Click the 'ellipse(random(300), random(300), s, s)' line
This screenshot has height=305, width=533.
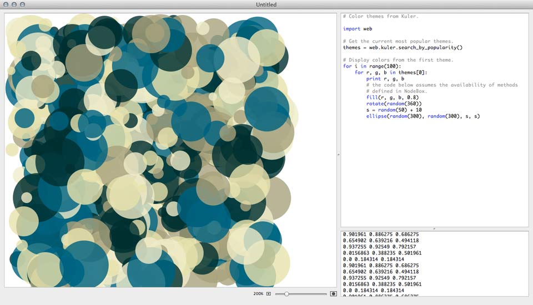(x=423, y=116)
